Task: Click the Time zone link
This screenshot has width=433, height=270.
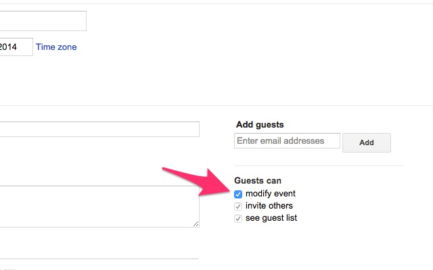Action: [56, 47]
